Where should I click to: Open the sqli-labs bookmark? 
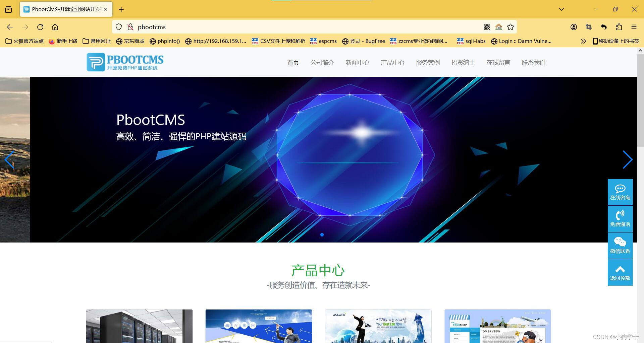click(471, 41)
